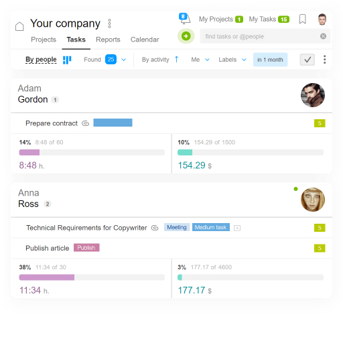Expand the Found 25 dropdown
Viewport: 343px width, 343px height.
pyautogui.click(x=123, y=60)
